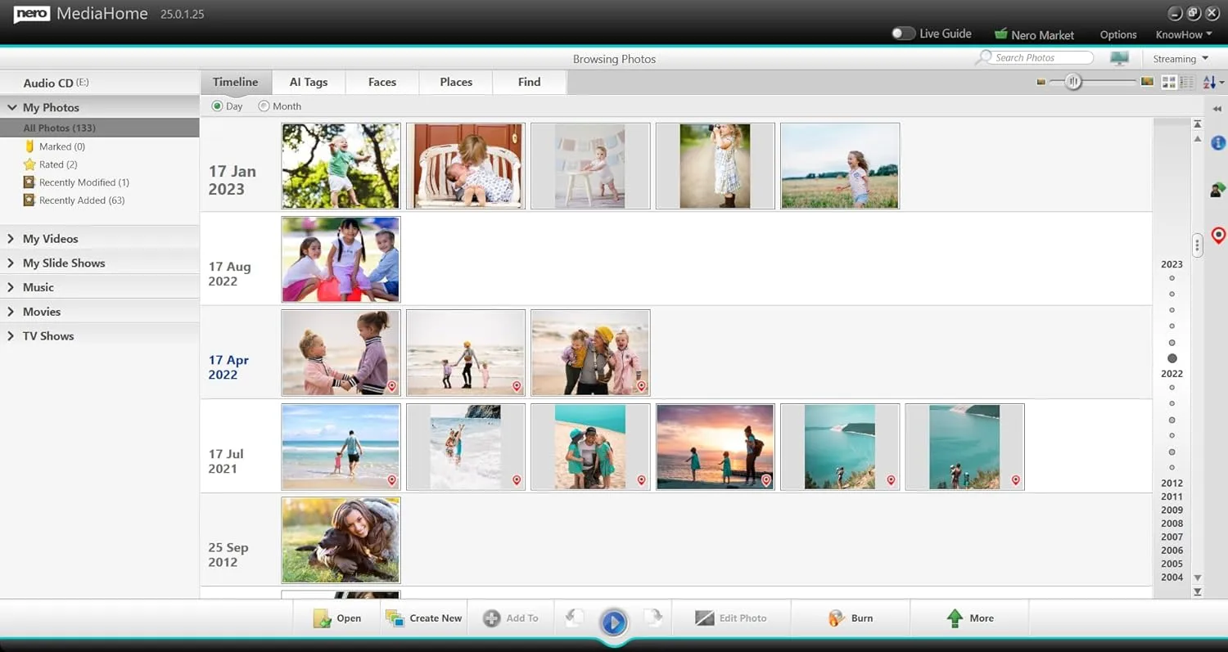Screen dimensions: 1228x652
Task: Enable the Live Guide toggle
Action: point(904,34)
